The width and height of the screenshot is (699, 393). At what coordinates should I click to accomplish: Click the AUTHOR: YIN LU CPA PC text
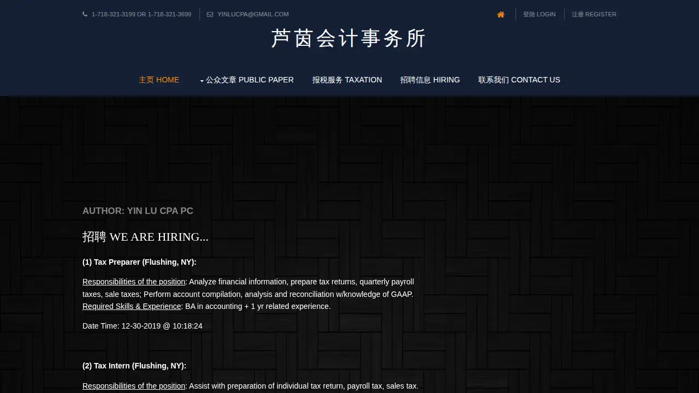(138, 211)
